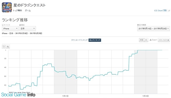Switch chart granularity to 日
171x98 pixels.
pyautogui.click(x=146, y=40)
